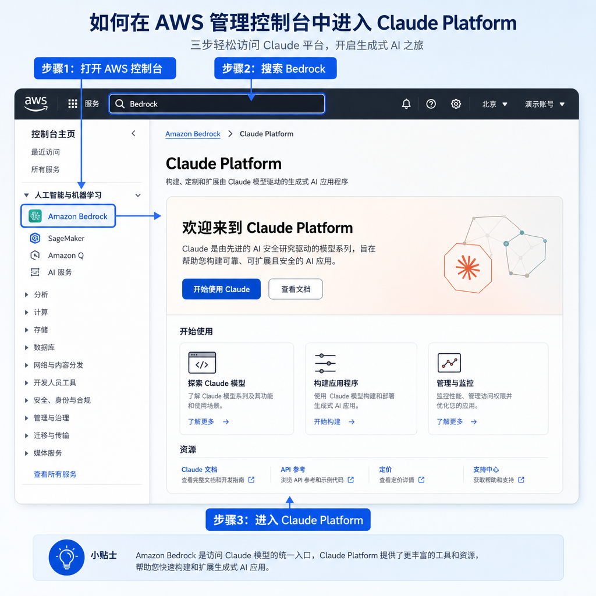
Task: Follow the Amazon Bedrock breadcrumb link
Action: click(193, 134)
